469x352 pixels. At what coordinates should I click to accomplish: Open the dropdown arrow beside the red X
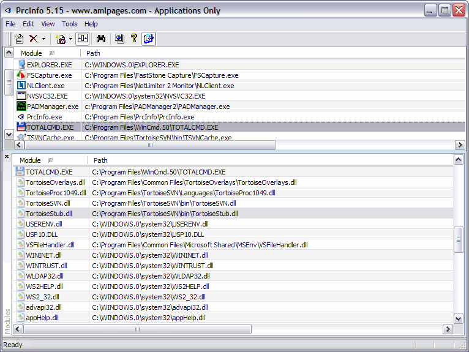(x=43, y=39)
